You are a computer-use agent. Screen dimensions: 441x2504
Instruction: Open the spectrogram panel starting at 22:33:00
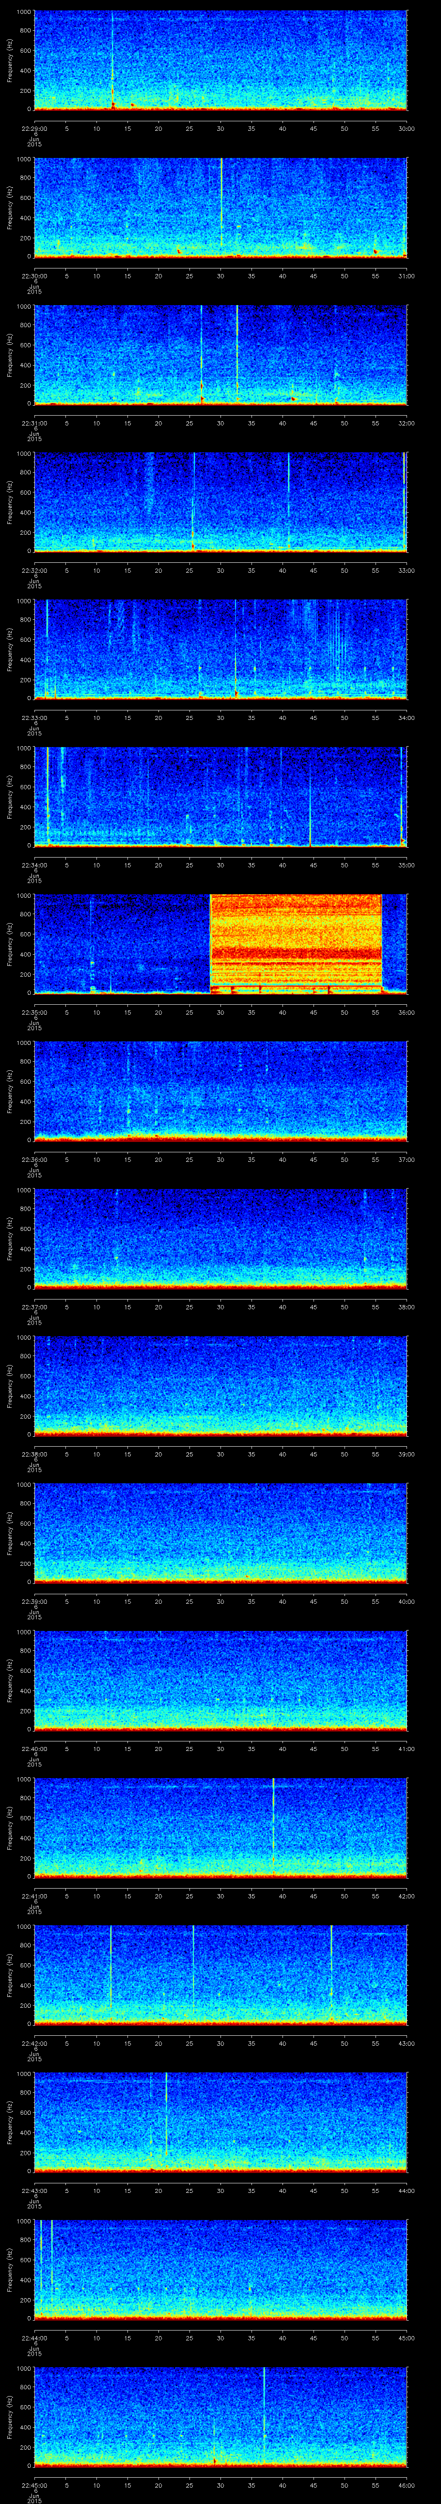[220, 650]
